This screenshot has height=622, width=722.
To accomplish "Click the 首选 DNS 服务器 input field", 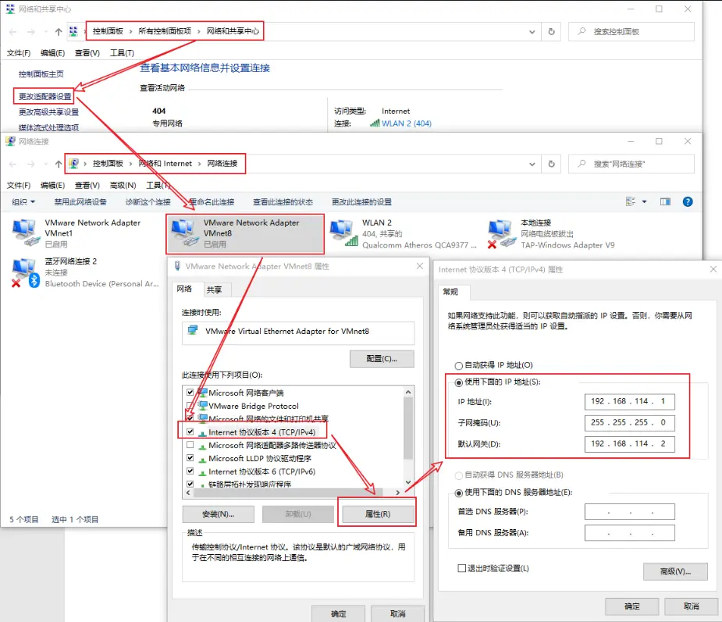I will 629,512.
